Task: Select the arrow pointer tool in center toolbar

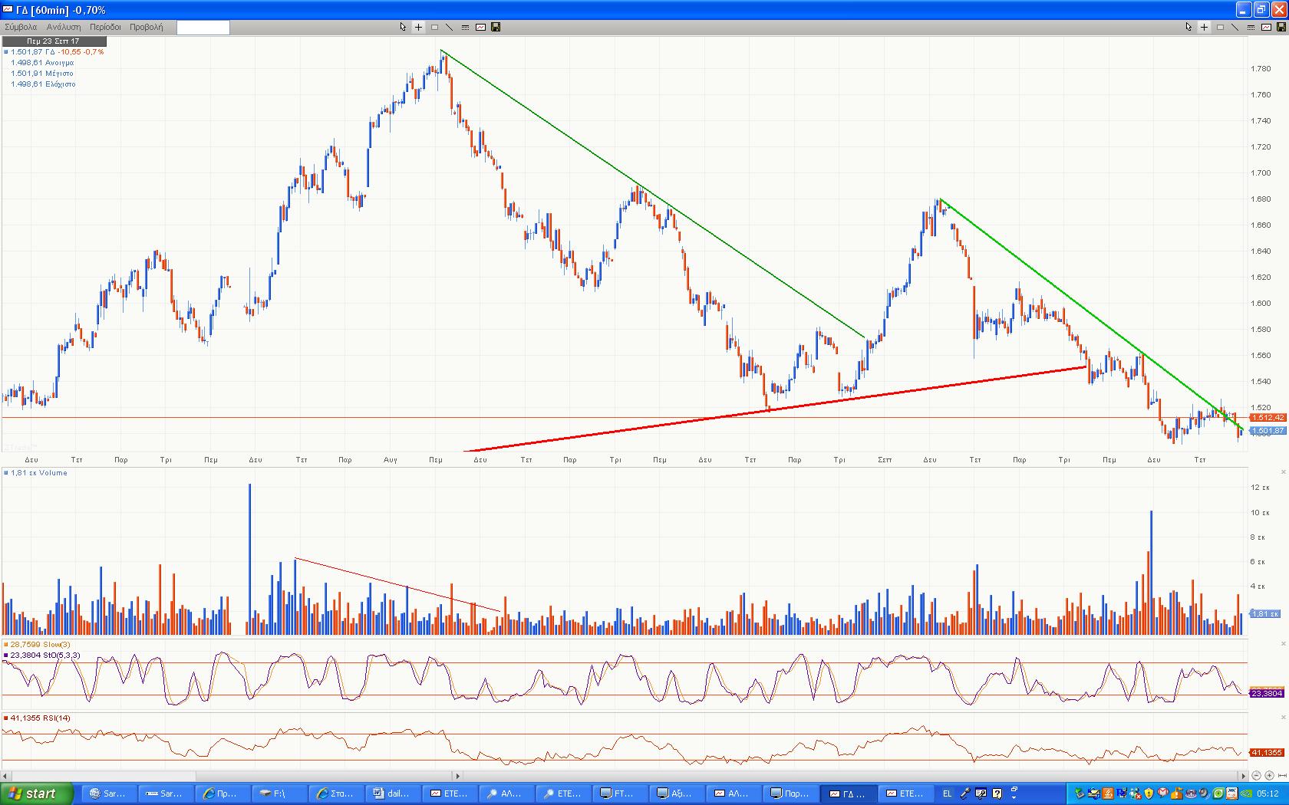Action: [403, 27]
